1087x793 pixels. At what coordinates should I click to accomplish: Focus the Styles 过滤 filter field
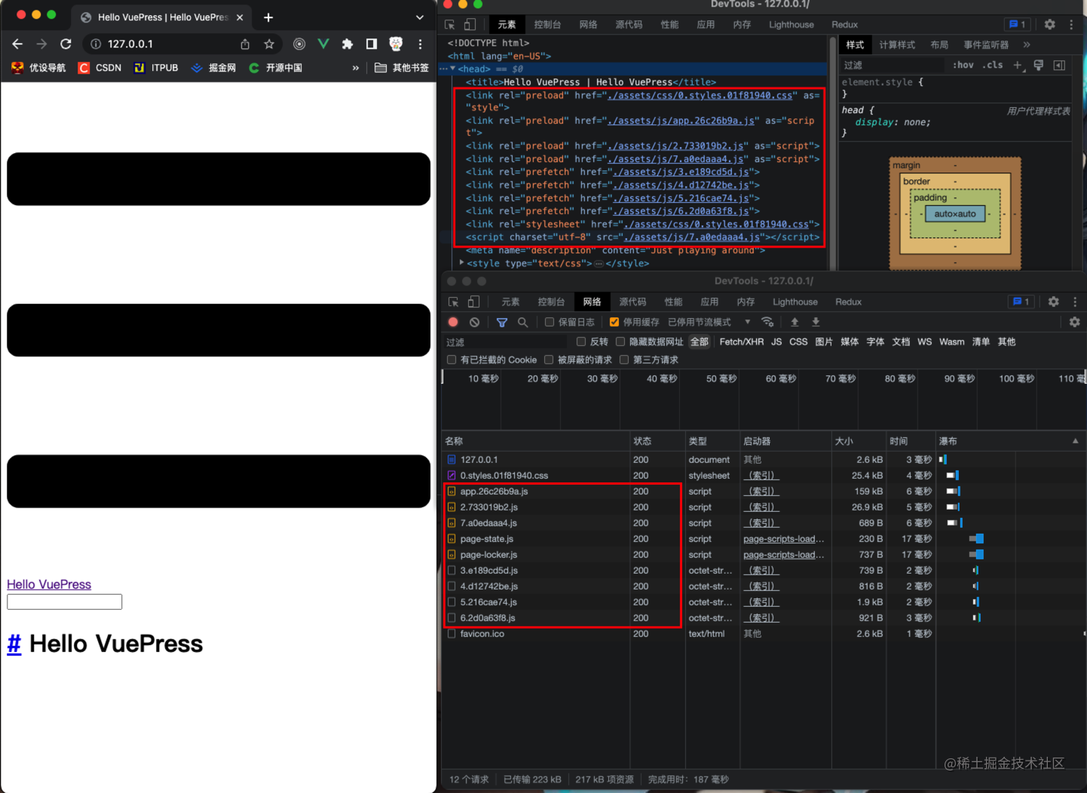coord(893,65)
